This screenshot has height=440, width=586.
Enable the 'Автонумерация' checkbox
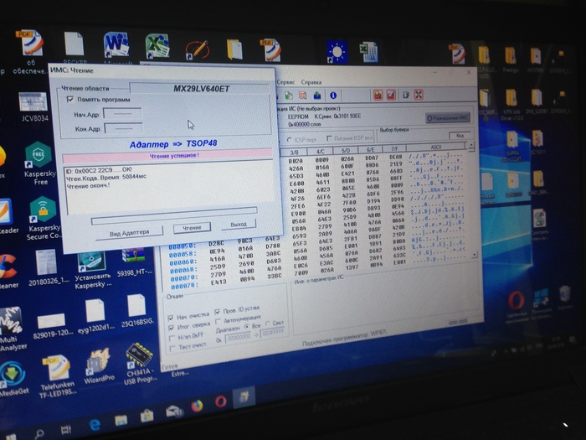pyautogui.click(x=216, y=320)
